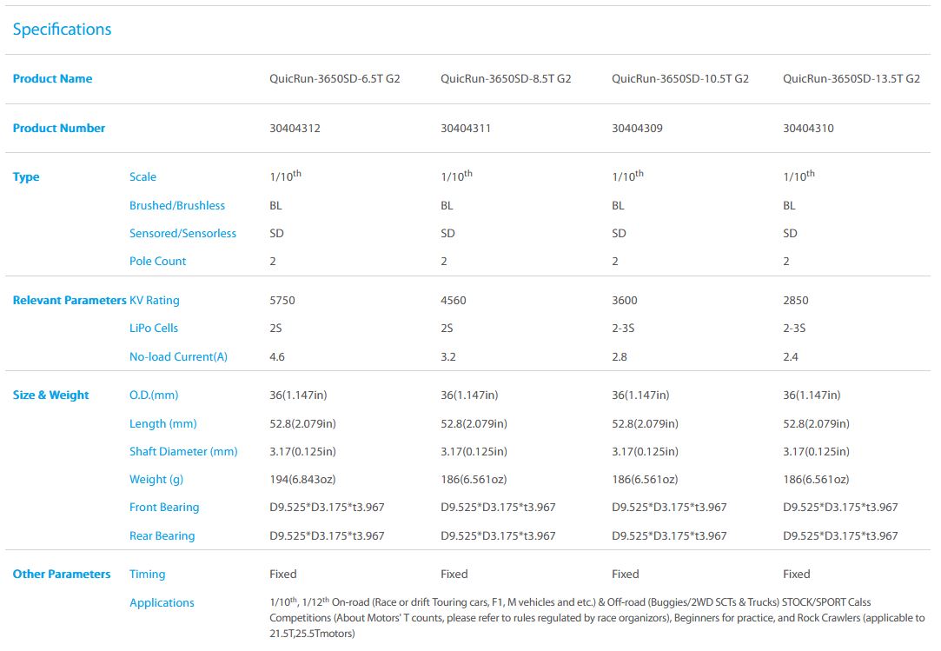Click the Sensored/Sensorless label

tap(182, 234)
